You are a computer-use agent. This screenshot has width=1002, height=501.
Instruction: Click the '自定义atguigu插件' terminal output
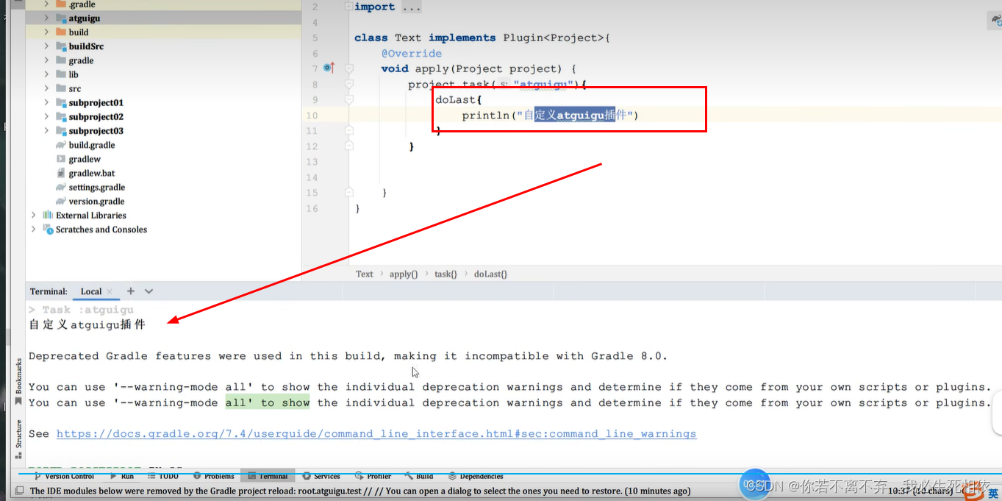click(x=87, y=324)
